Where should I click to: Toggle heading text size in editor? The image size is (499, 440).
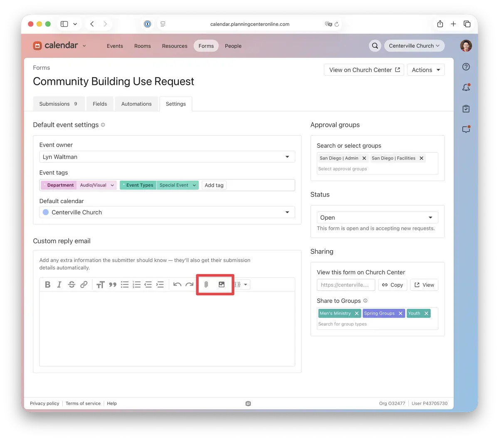tap(100, 285)
